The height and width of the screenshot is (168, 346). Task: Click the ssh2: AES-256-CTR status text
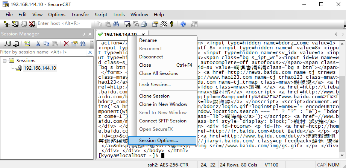[168, 165]
